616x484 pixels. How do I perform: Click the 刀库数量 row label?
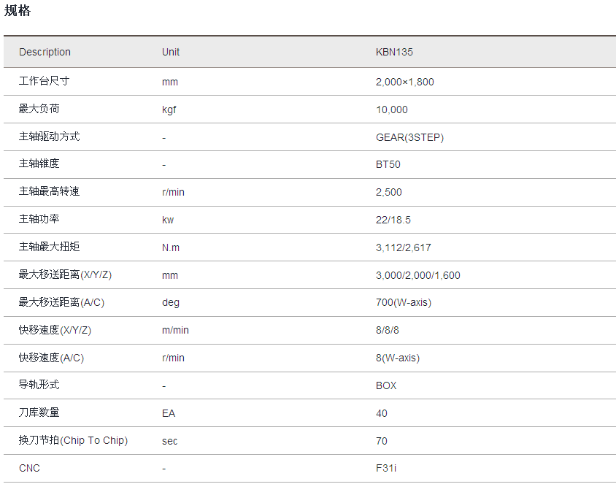pyautogui.click(x=39, y=412)
